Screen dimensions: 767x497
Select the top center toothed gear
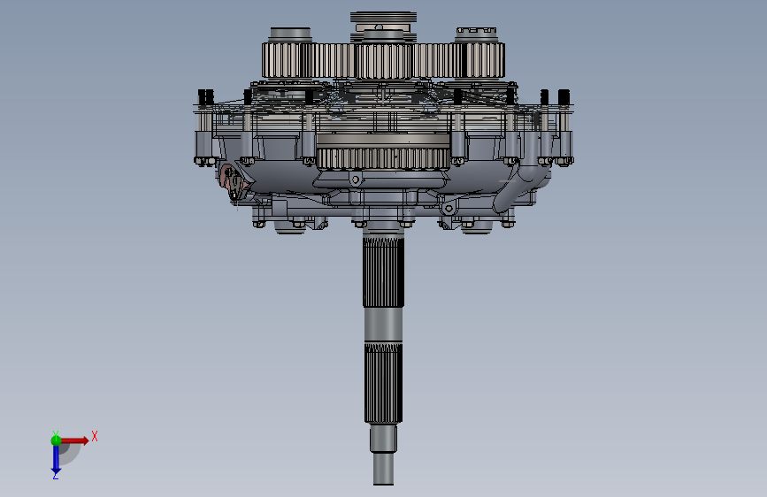pos(384,61)
